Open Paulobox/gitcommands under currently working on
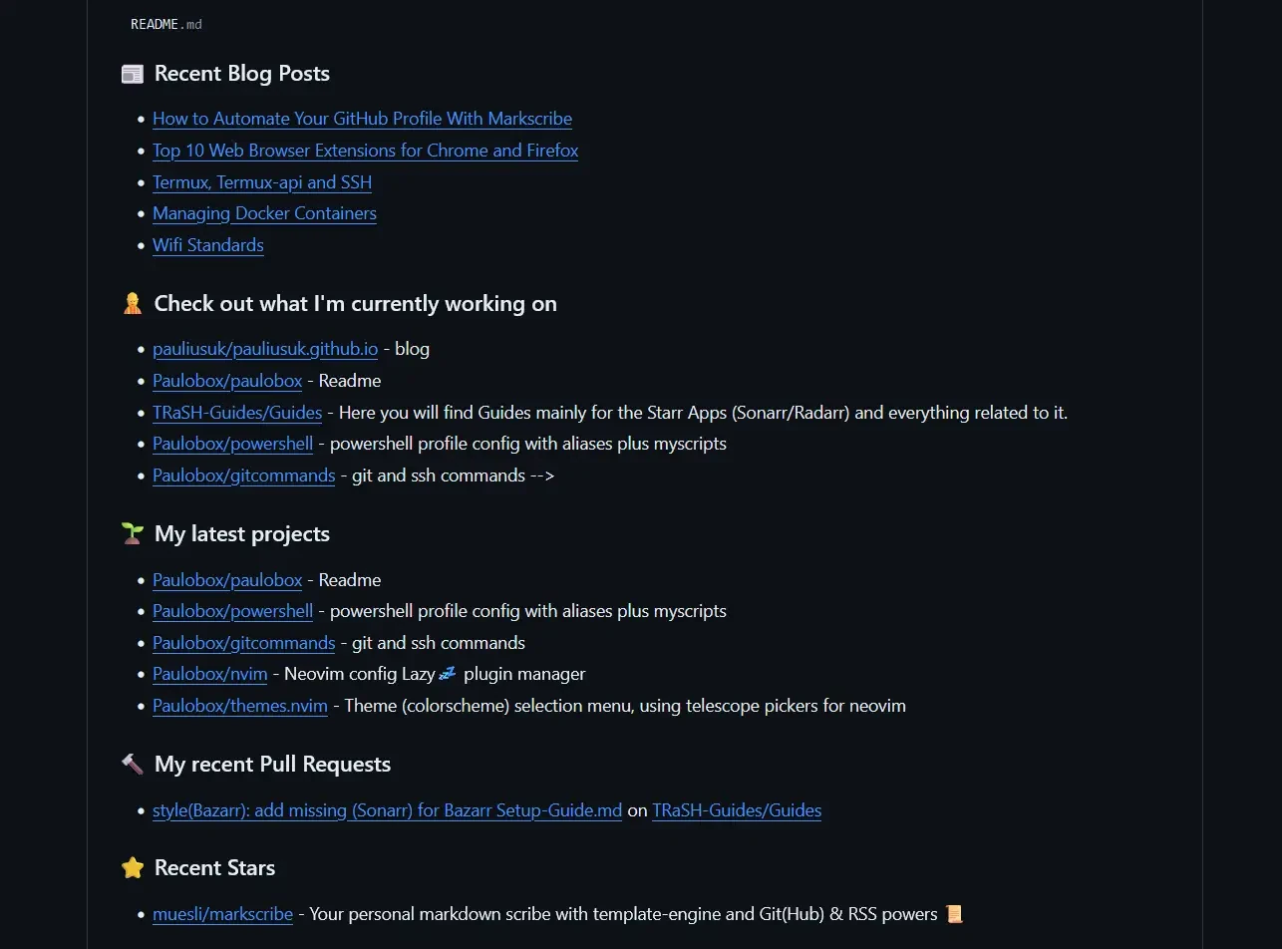This screenshot has height=949, width=1282. coord(243,475)
